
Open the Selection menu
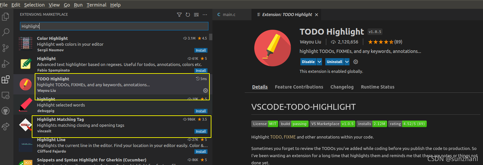tap(34, 5)
